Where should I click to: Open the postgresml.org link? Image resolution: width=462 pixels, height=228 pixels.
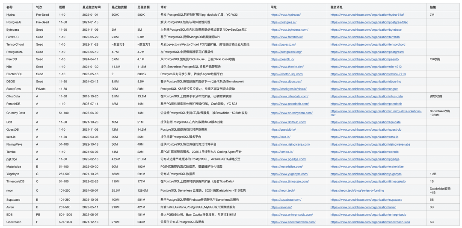[x=286, y=52]
